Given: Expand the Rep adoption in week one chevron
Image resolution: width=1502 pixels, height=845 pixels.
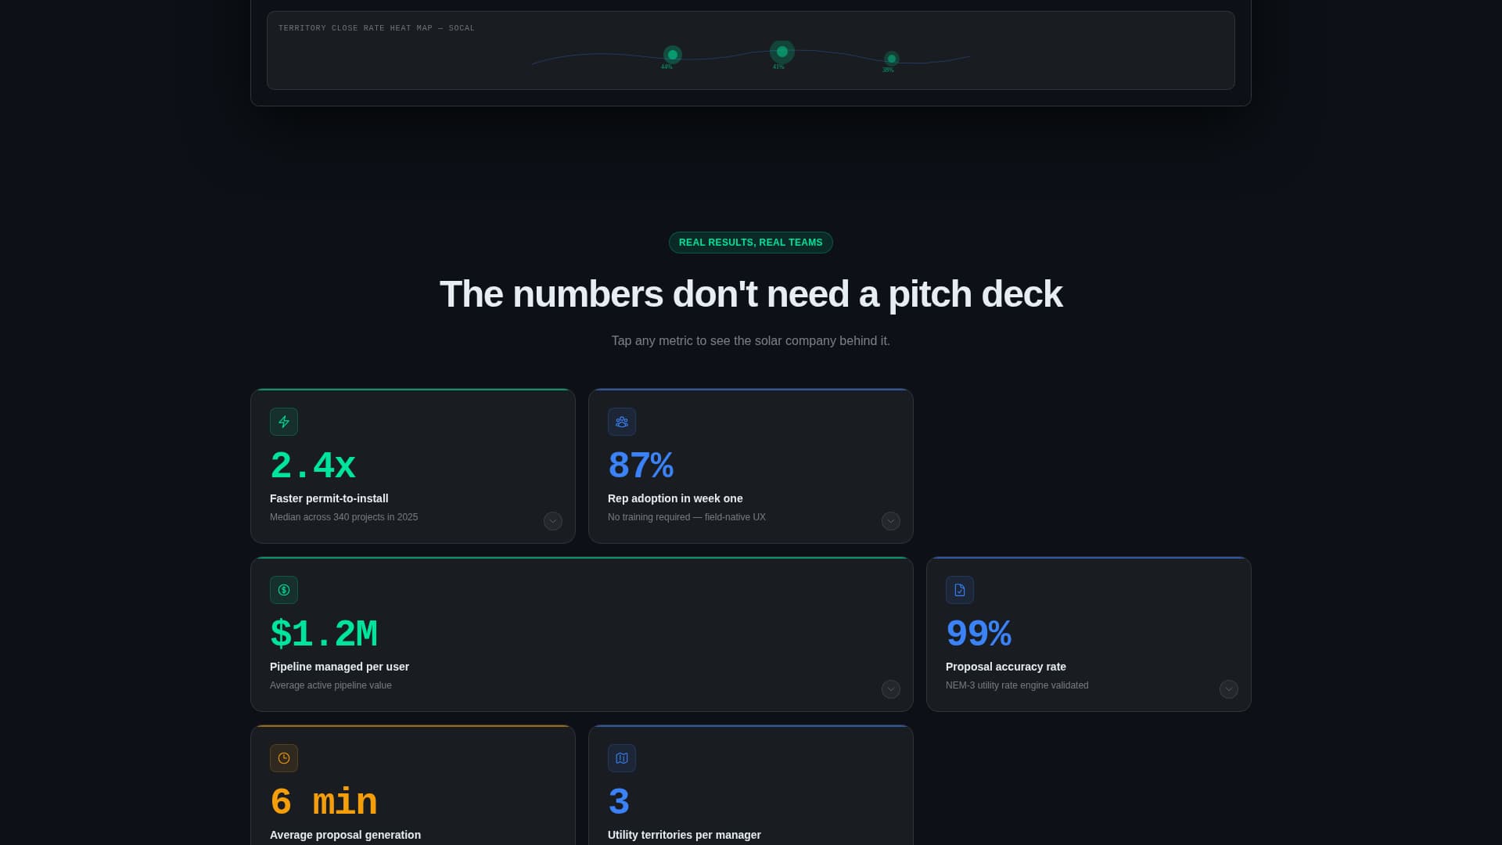Looking at the screenshot, I should click(891, 521).
